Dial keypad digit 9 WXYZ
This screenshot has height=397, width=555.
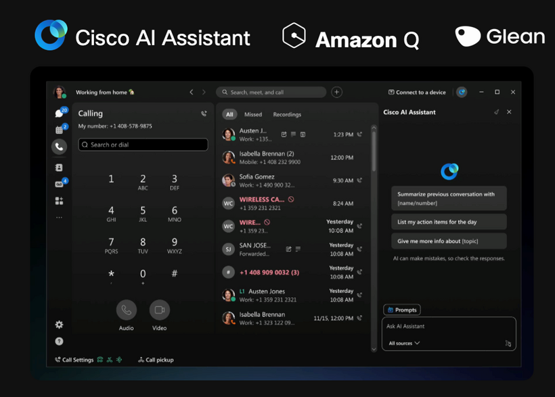[175, 246]
